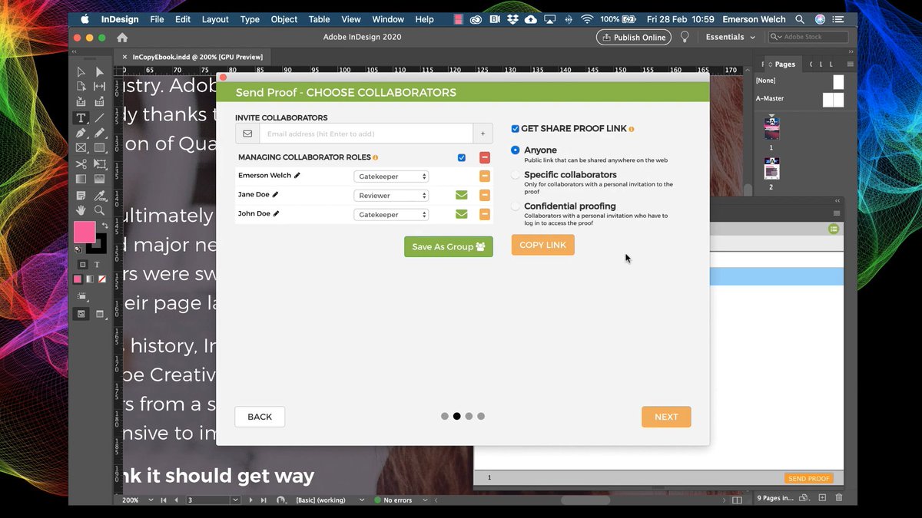Edit John Doe name pencil icon
Image resolution: width=922 pixels, height=518 pixels.
276,214
